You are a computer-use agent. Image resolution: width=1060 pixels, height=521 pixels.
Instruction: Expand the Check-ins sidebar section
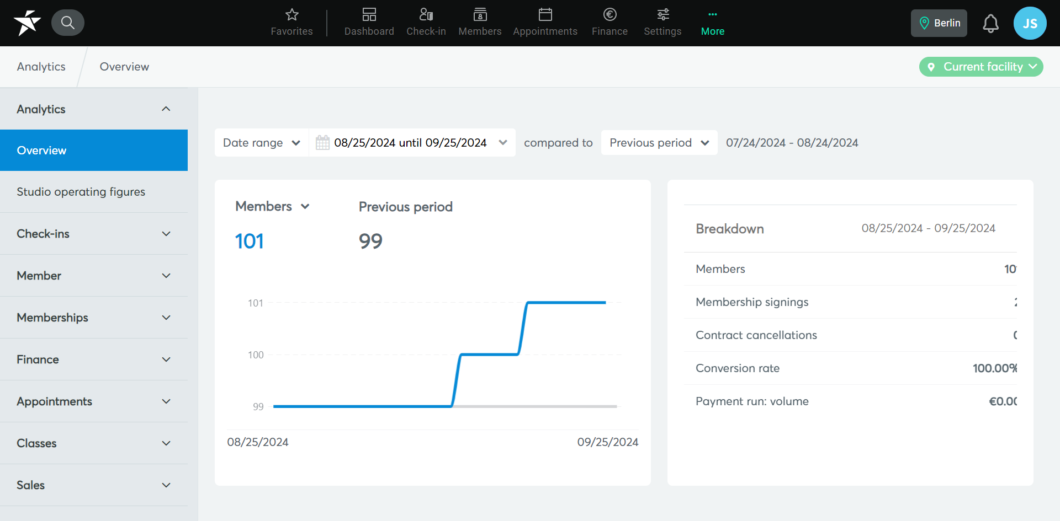(94, 234)
